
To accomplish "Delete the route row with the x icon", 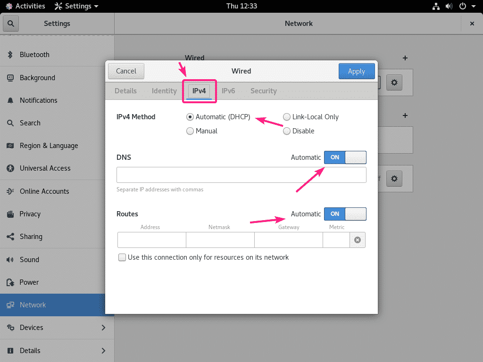I will pos(358,240).
